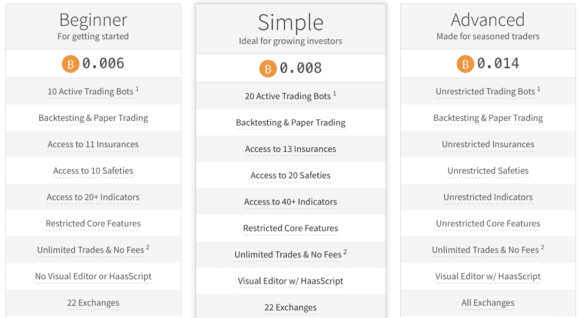Screen dimensions: 582x318
Task: Click the Advanced plan title
Action: pos(488,20)
